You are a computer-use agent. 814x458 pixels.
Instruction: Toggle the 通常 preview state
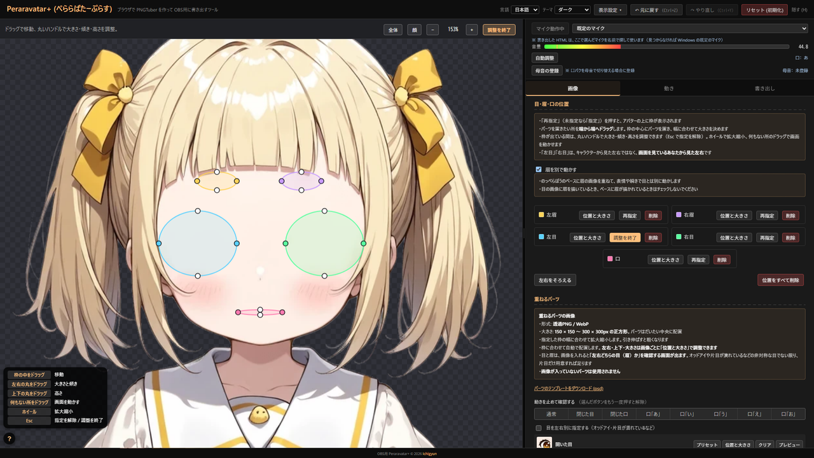point(551,414)
